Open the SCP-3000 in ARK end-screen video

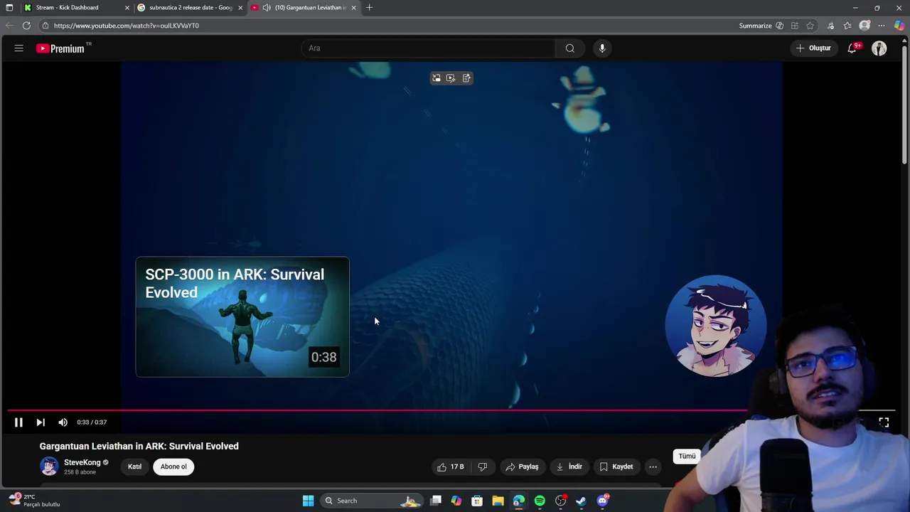(x=242, y=317)
